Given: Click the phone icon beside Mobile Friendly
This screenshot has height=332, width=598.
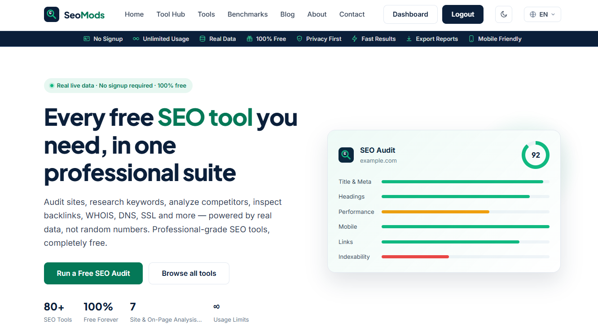Looking at the screenshot, I should (471, 39).
